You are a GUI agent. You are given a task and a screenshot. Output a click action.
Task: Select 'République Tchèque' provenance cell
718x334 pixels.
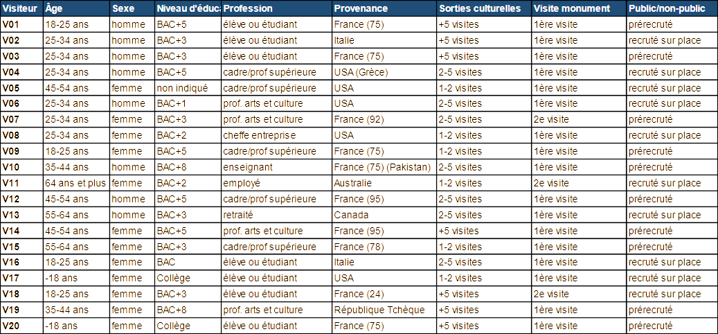384,310
